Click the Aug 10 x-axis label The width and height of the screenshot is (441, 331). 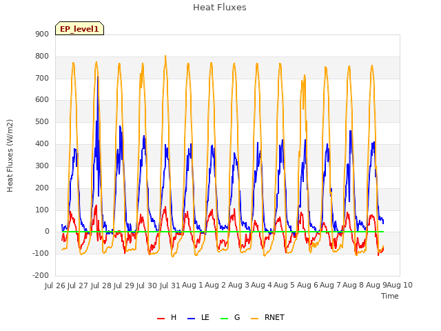tap(400, 285)
